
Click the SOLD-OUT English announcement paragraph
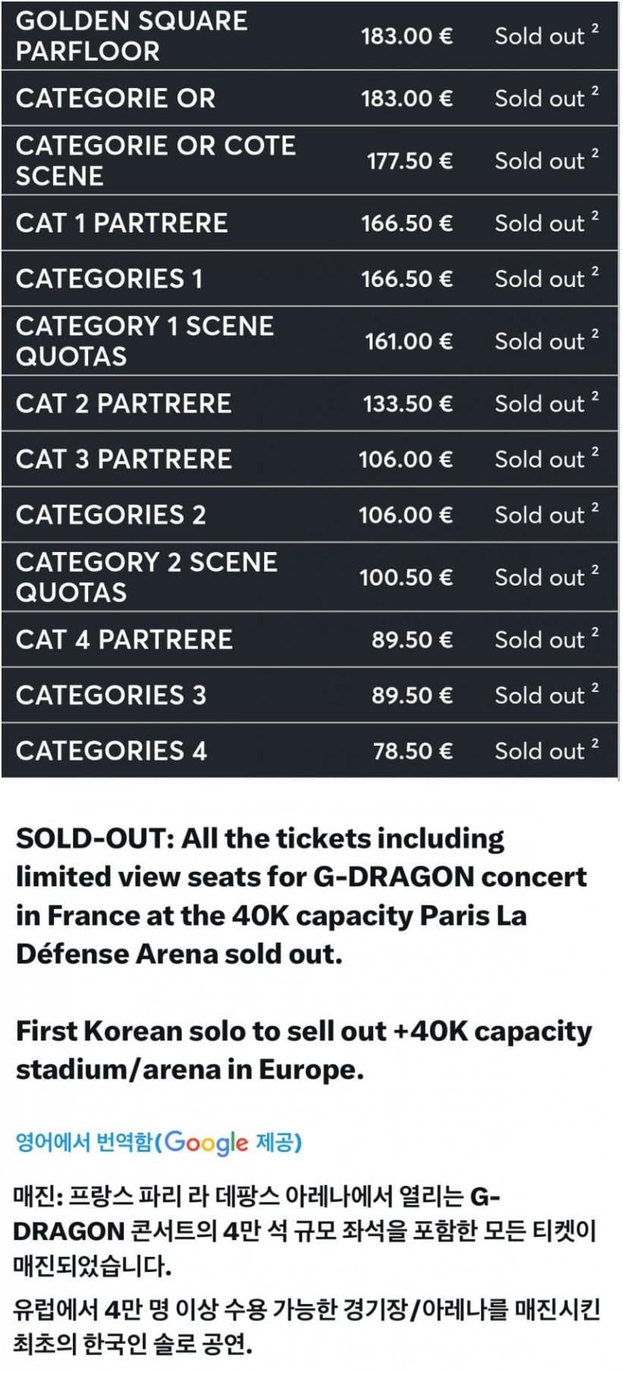point(300,896)
